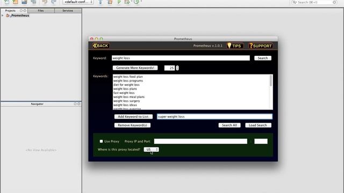344x193 pixels.
Task: Maximize the Projects panel
Action: [25, 11]
